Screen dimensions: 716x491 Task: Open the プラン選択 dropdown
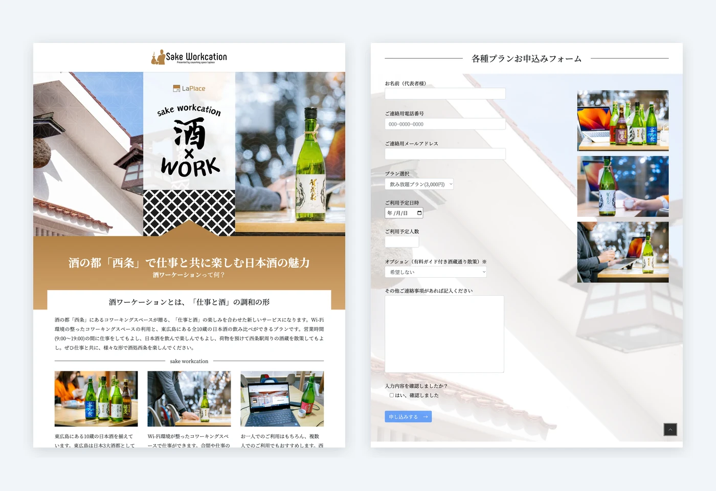pos(419,184)
